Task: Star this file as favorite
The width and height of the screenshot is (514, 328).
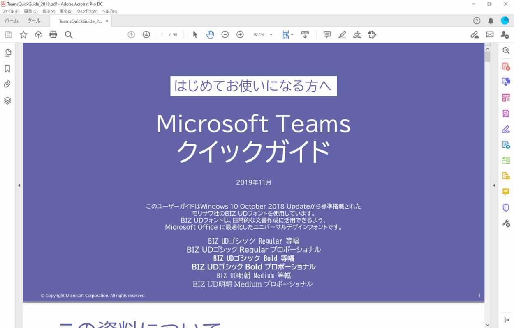Action: tap(23, 35)
